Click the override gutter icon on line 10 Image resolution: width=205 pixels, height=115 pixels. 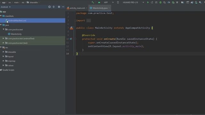(x=71, y=39)
